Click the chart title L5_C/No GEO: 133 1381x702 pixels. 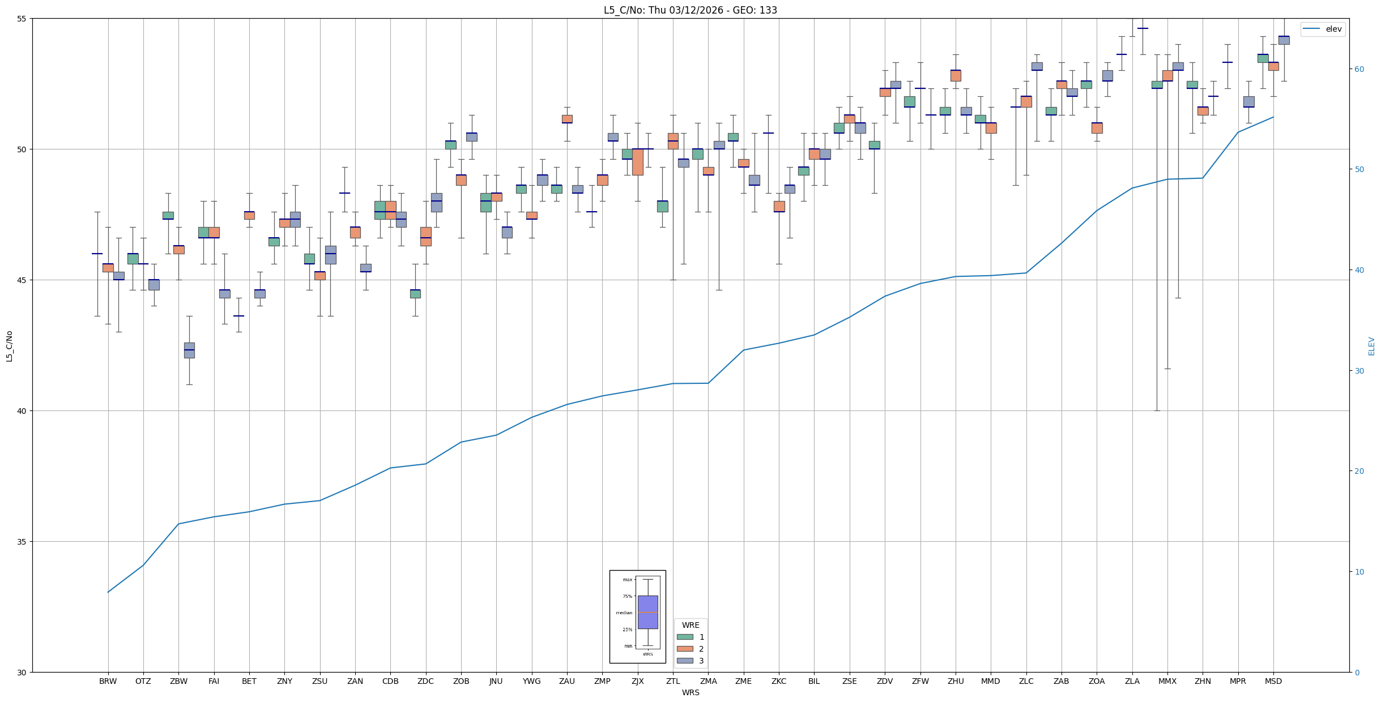[690, 10]
